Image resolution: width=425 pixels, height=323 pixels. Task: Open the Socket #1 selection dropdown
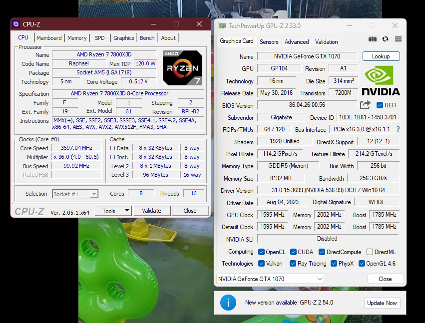(75, 194)
